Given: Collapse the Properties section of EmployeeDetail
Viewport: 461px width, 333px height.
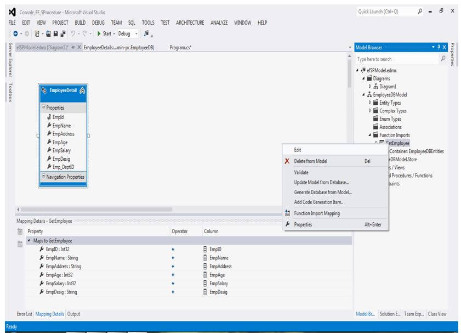Looking at the screenshot, I should pos(44,108).
